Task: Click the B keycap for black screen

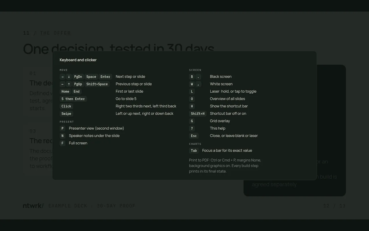Action: coord(192,77)
